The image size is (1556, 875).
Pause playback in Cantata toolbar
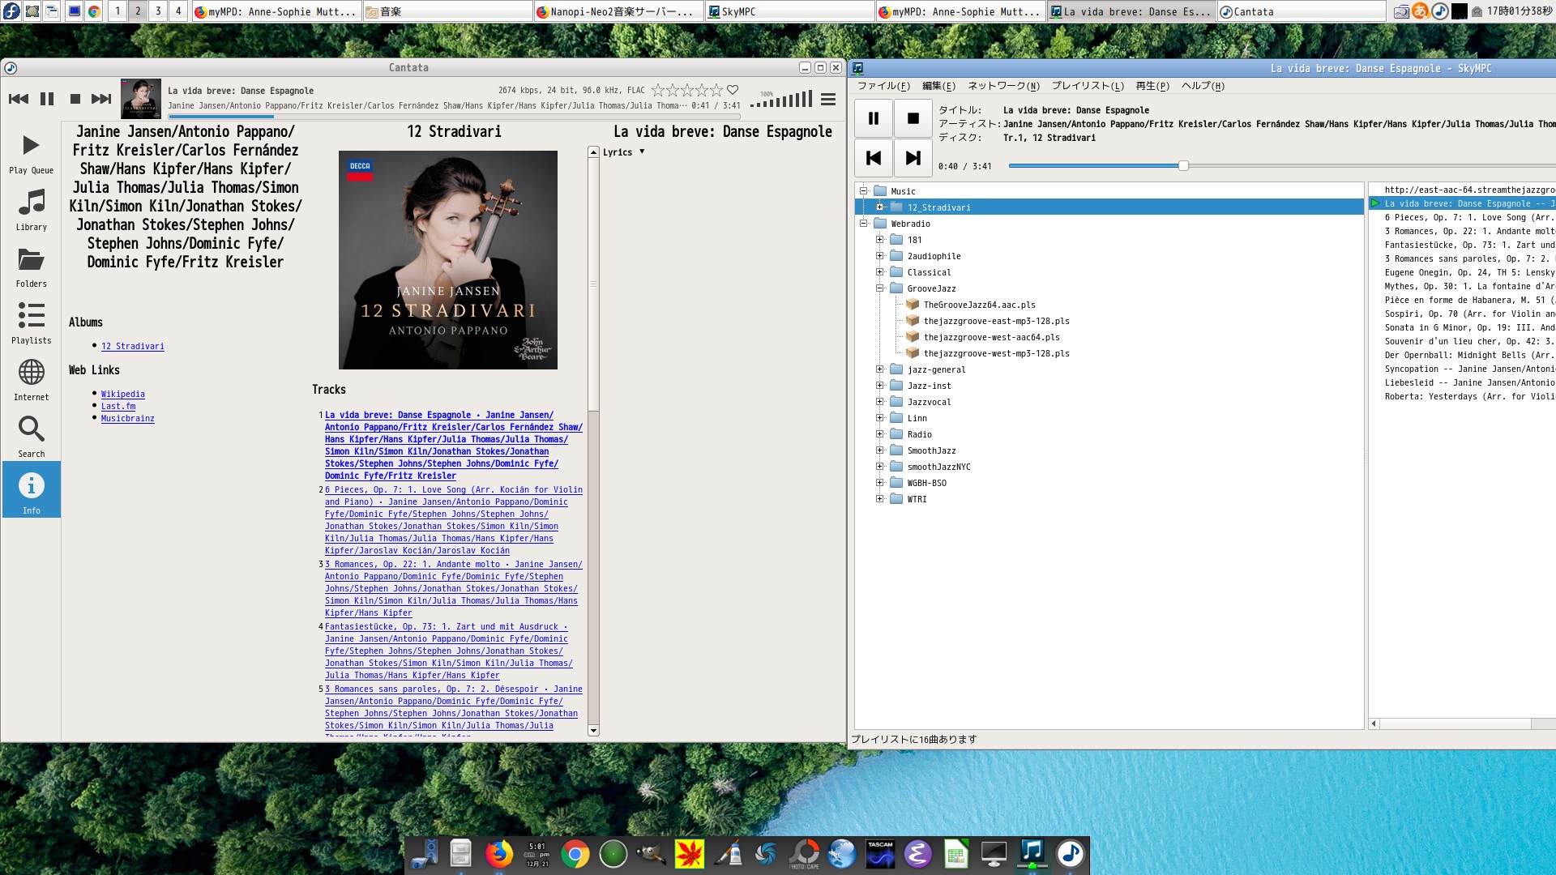(47, 99)
